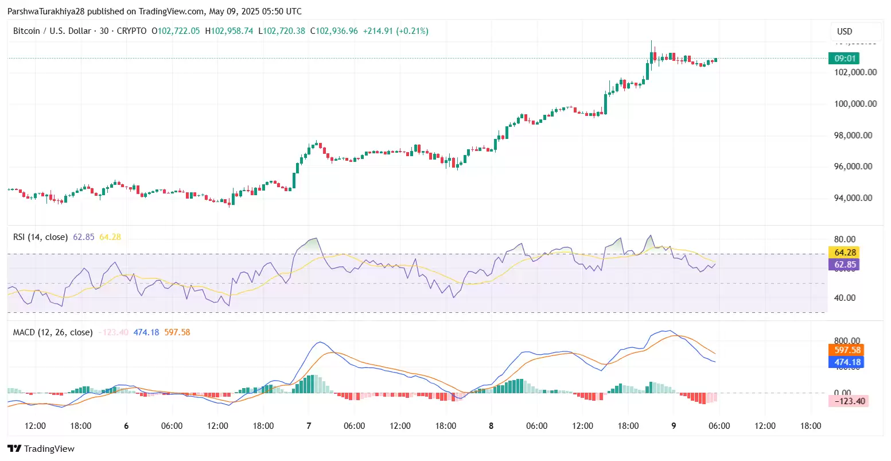Select the day 9 marker on time axis
Image resolution: width=891 pixels, height=461 pixels.
click(674, 426)
